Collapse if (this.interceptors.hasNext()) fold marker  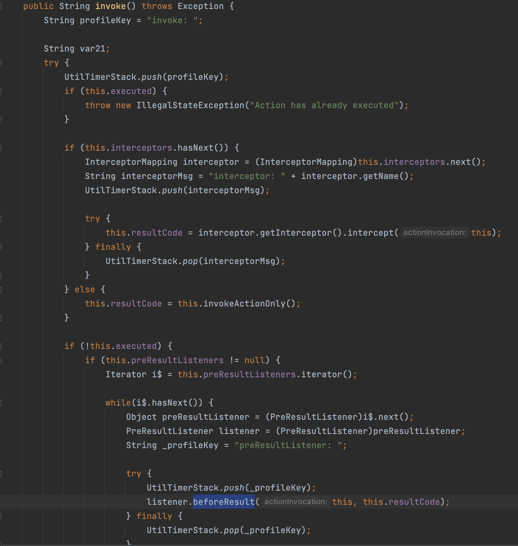[1, 148]
